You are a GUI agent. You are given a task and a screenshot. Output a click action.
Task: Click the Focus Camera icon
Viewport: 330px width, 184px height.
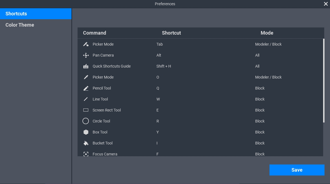[x=86, y=154]
